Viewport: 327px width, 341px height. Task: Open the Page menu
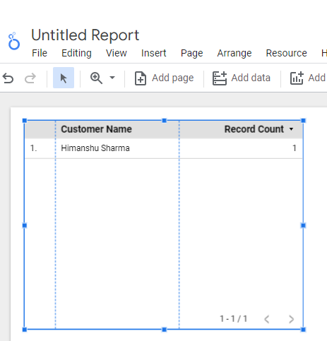point(192,53)
